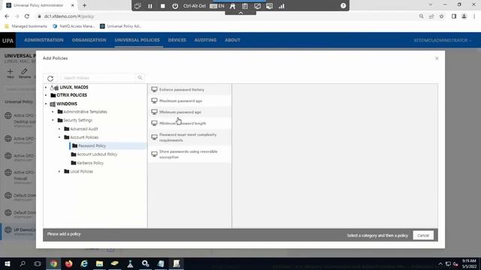Click the refresh icon in Add Policies dialog

tap(50, 78)
